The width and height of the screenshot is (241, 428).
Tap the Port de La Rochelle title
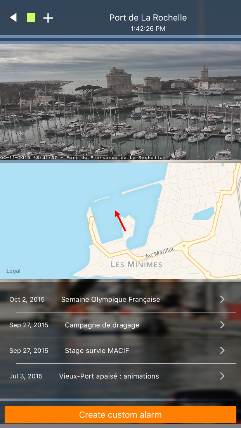148,18
